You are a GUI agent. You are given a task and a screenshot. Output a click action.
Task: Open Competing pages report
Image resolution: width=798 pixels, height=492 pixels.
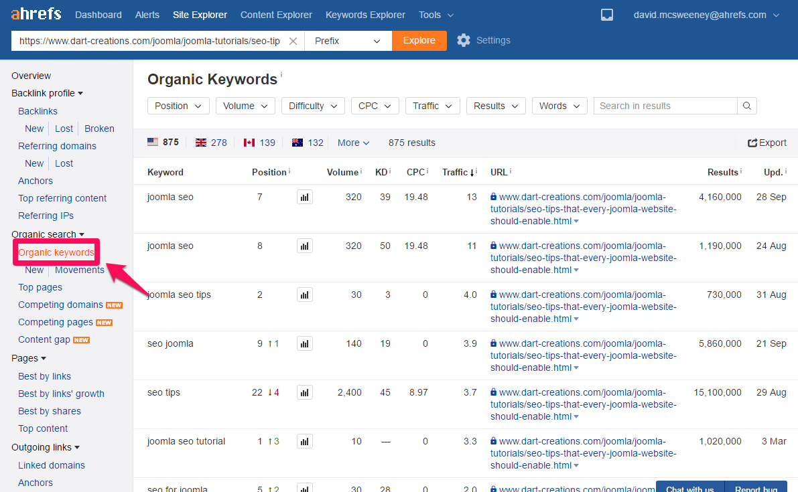point(56,322)
